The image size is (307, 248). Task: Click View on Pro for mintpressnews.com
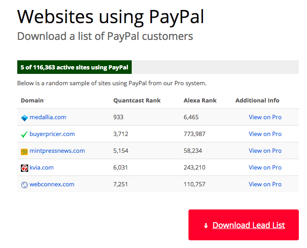(x=265, y=151)
